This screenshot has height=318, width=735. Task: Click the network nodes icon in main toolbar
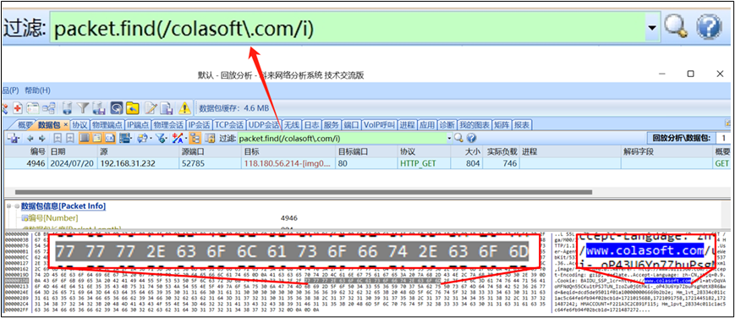coord(49,108)
